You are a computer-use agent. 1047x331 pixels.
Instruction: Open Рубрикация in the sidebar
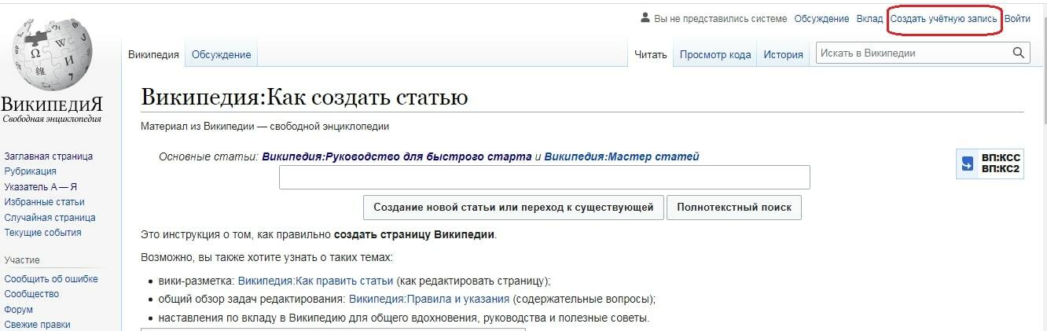coord(30,171)
